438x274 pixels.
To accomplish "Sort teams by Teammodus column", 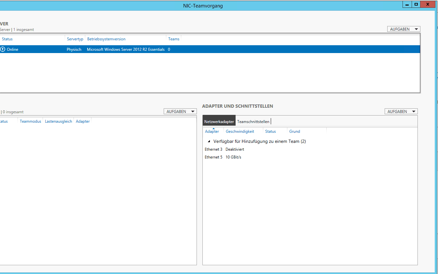I will (31, 121).
